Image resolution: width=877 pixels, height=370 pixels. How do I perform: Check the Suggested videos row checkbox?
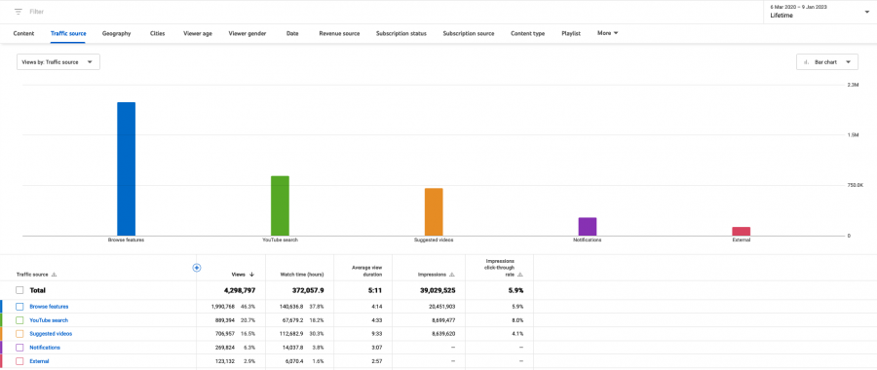tap(19, 334)
